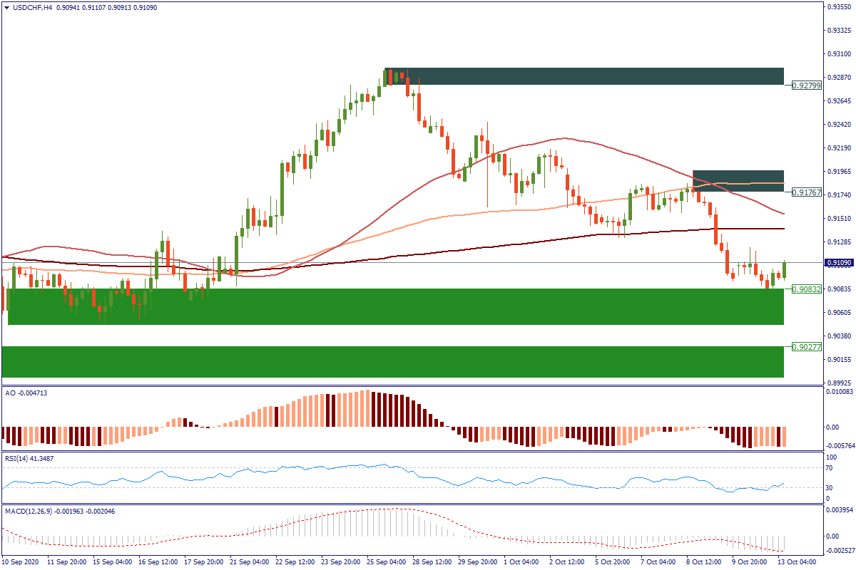Select the upper dark resistance zone rectangle
The width and height of the screenshot is (856, 570).
[585, 76]
